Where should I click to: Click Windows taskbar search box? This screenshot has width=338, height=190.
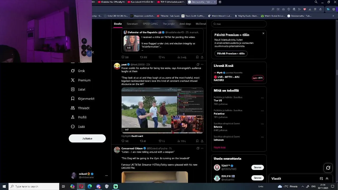pyautogui.click(x=34, y=187)
